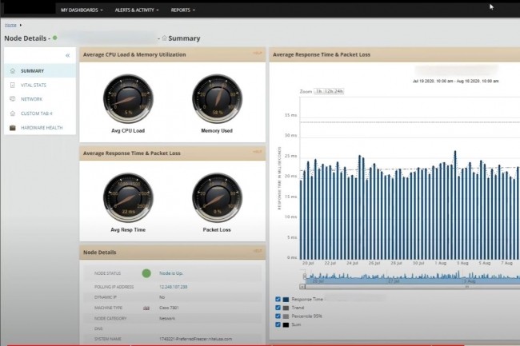Open the My Dashboards dropdown menu
This screenshot has height=346, width=520.
[82, 10]
